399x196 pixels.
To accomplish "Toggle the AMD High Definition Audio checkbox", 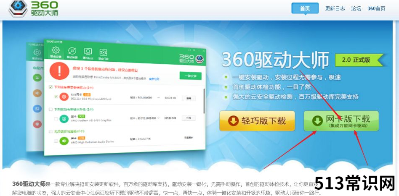I will point(56,141).
